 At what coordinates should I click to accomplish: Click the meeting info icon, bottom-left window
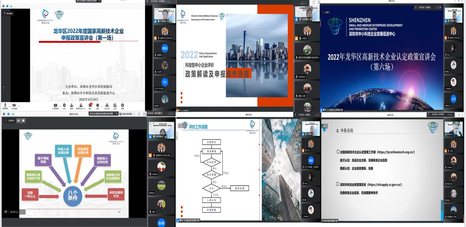[x=4, y=114]
